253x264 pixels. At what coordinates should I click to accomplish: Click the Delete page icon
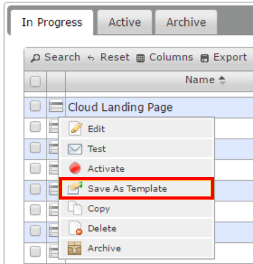[x=75, y=228]
